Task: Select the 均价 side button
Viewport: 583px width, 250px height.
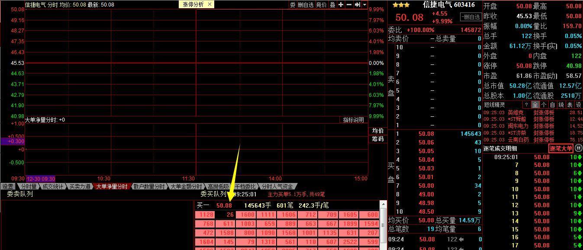Action: 378,131
